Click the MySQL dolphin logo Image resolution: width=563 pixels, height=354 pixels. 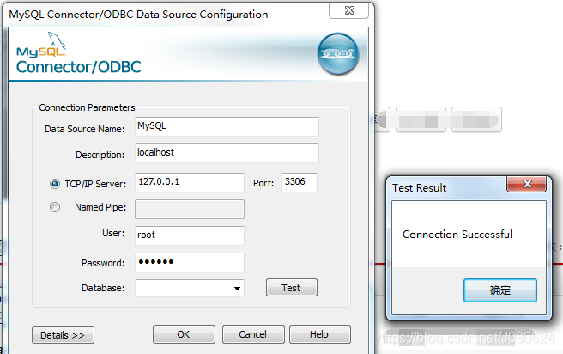pos(42,45)
